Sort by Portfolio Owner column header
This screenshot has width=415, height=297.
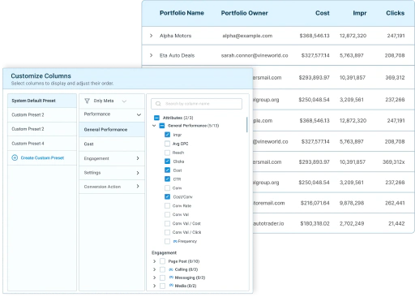[x=245, y=13]
